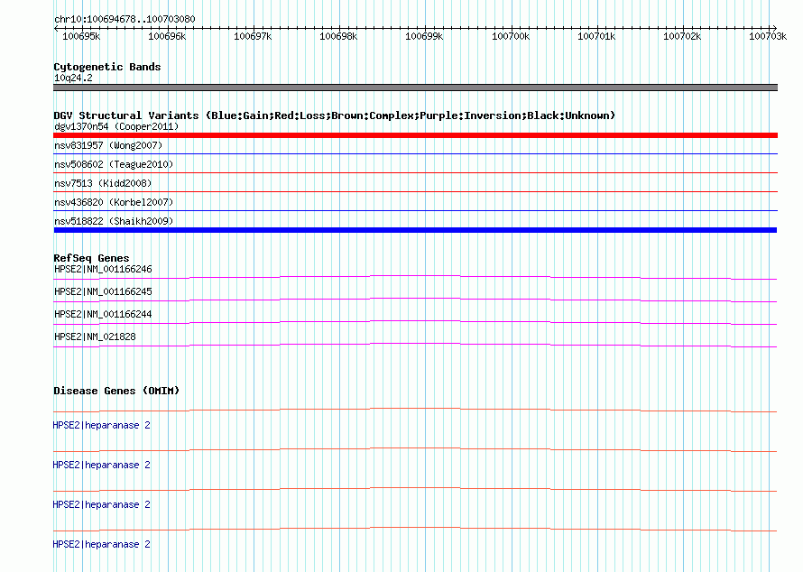This screenshot has width=803, height=572.
Task: Select the RefSeq Genes track title
Action: (x=91, y=258)
